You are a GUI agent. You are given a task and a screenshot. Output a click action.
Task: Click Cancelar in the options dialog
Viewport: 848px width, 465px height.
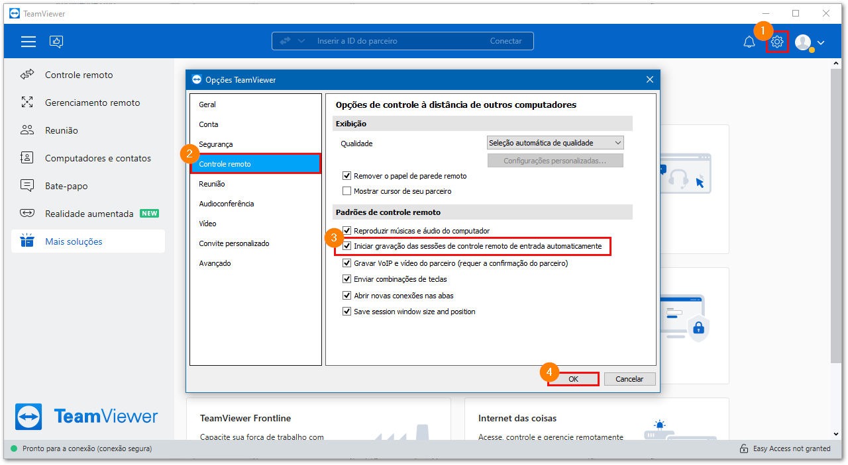pos(629,379)
